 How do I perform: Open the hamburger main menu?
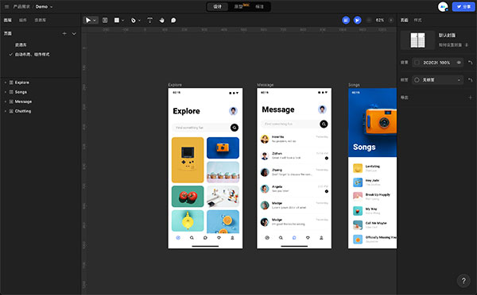pos(6,6)
